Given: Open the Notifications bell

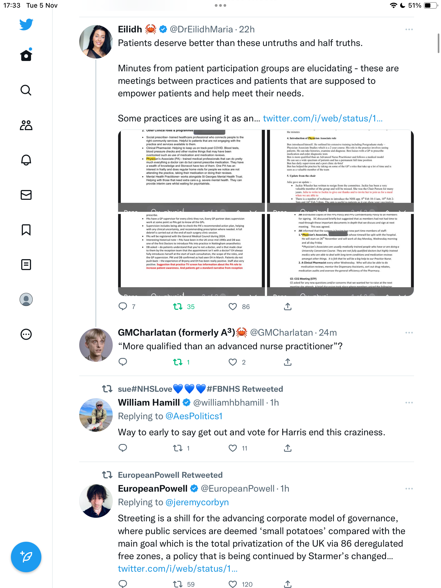Looking at the screenshot, I should point(26,160).
